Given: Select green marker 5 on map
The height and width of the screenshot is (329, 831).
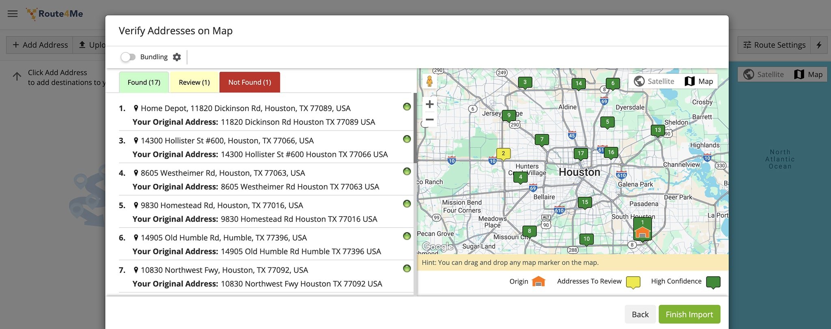Looking at the screenshot, I should tap(607, 123).
